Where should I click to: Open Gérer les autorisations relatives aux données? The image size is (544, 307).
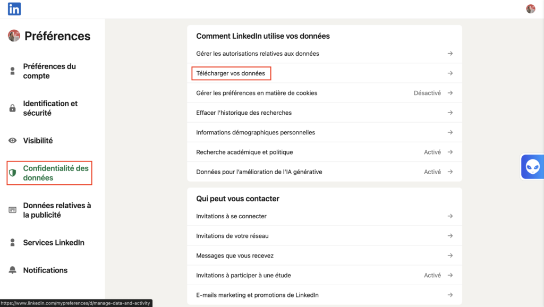click(325, 54)
